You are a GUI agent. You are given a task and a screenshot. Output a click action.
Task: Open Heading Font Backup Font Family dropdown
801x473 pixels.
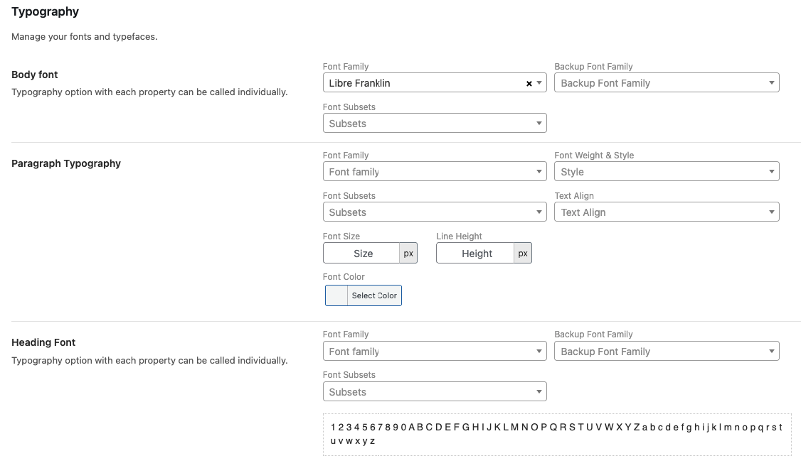[666, 352]
